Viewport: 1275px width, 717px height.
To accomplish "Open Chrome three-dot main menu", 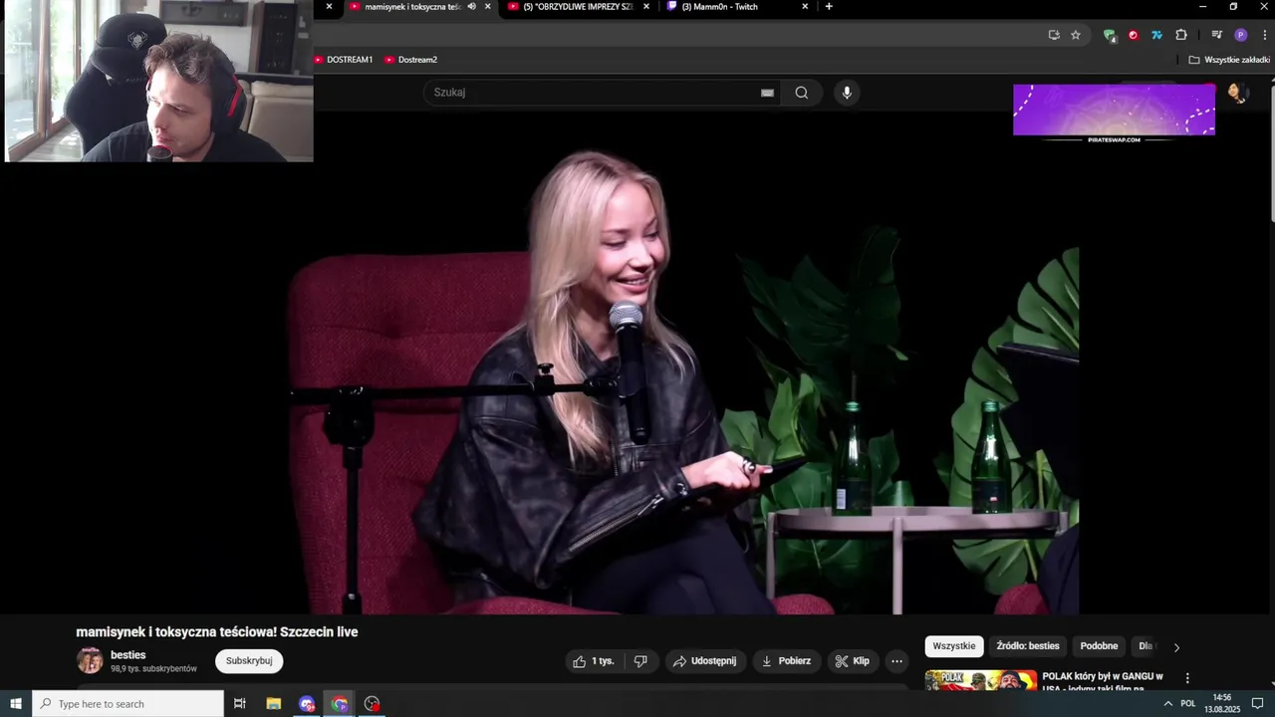I will 1264,35.
